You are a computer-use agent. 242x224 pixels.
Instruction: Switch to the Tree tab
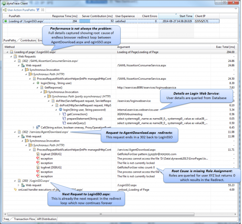pos(6,219)
